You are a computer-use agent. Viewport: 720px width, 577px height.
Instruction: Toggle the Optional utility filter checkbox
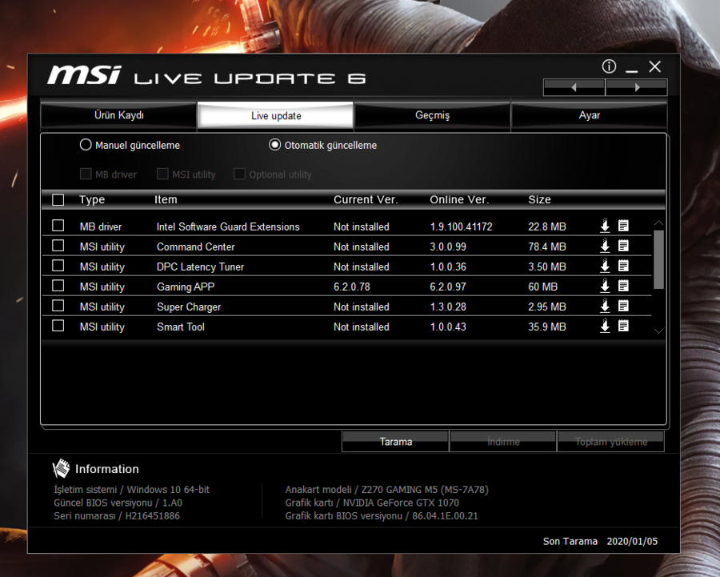[239, 174]
